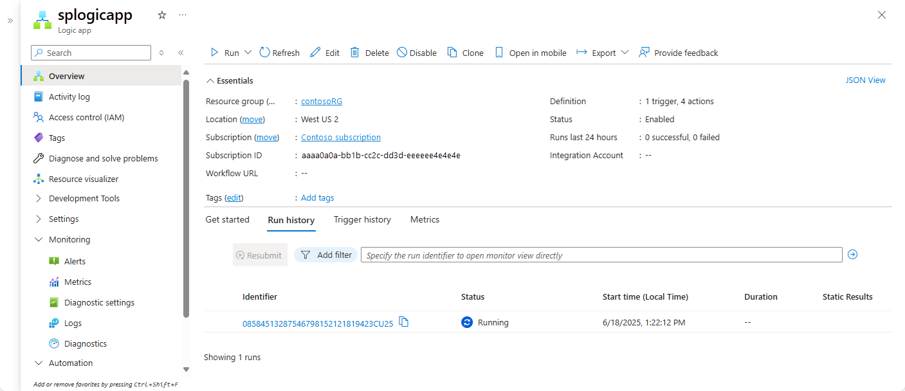Click the arrow icon to open the run monitor view
This screenshot has width=905, height=391.
point(853,255)
